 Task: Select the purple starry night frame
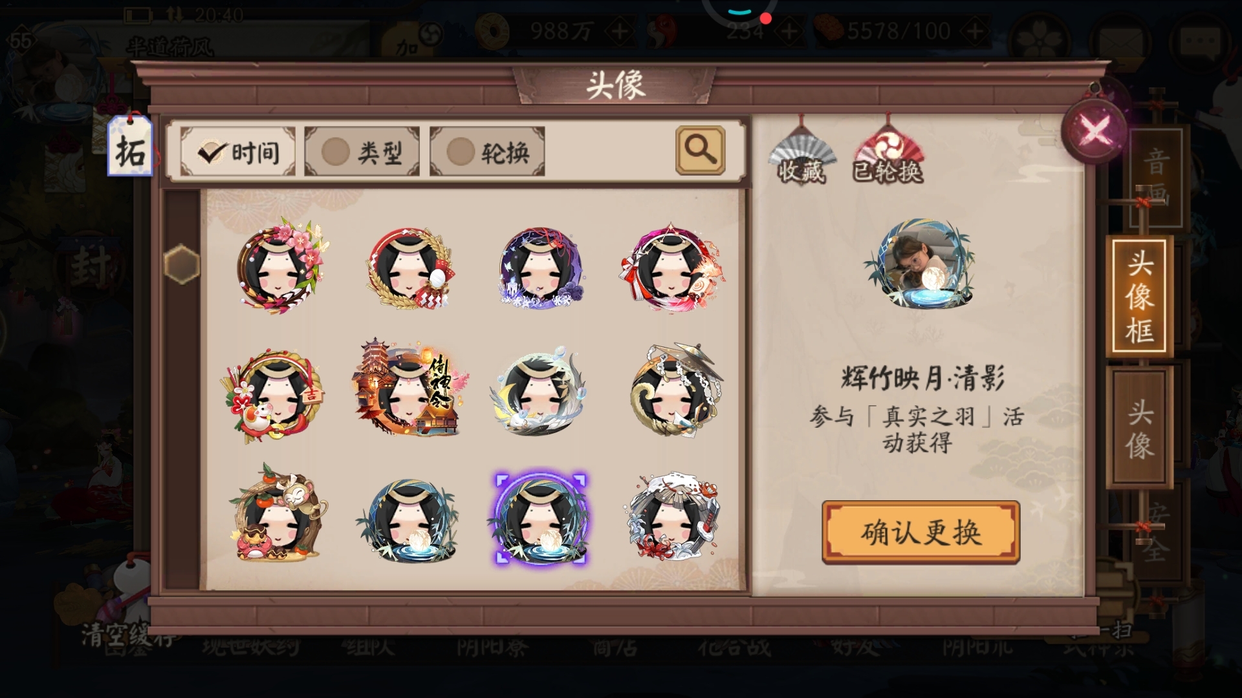[x=541, y=268]
